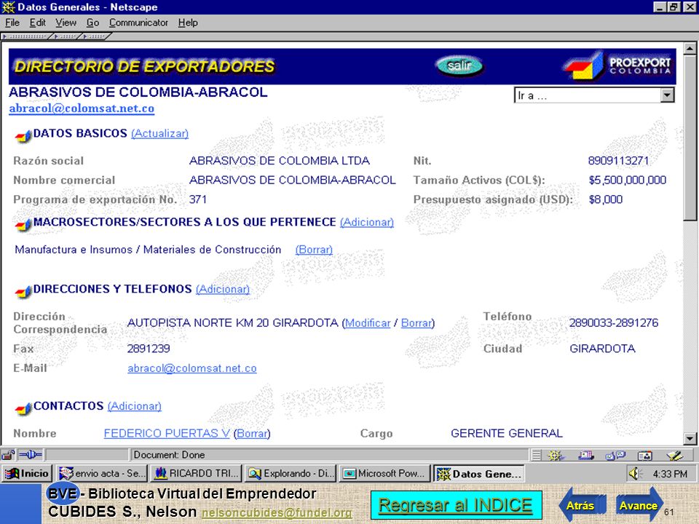This screenshot has height=524, width=699.
Task: Open the Help menu
Action: pyautogui.click(x=188, y=23)
